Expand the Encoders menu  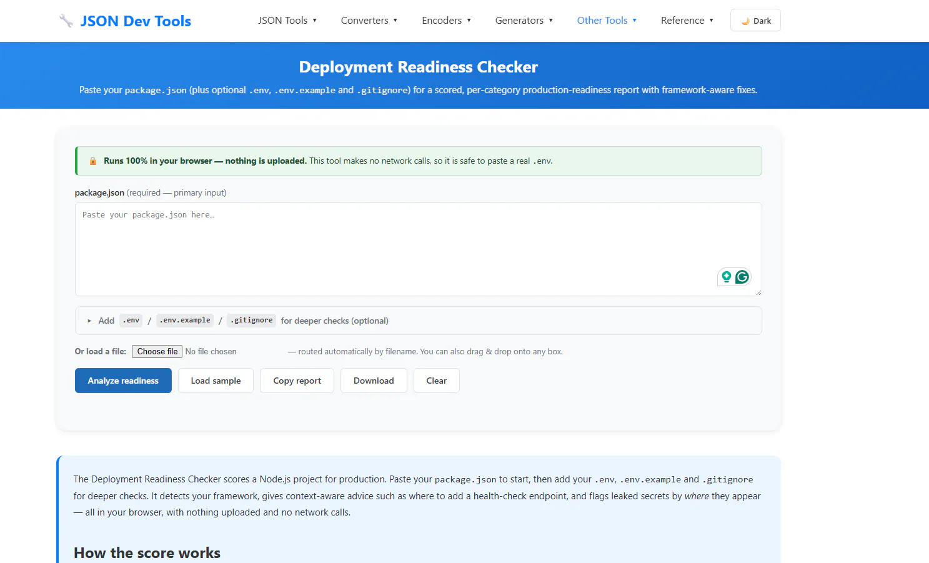(x=447, y=21)
